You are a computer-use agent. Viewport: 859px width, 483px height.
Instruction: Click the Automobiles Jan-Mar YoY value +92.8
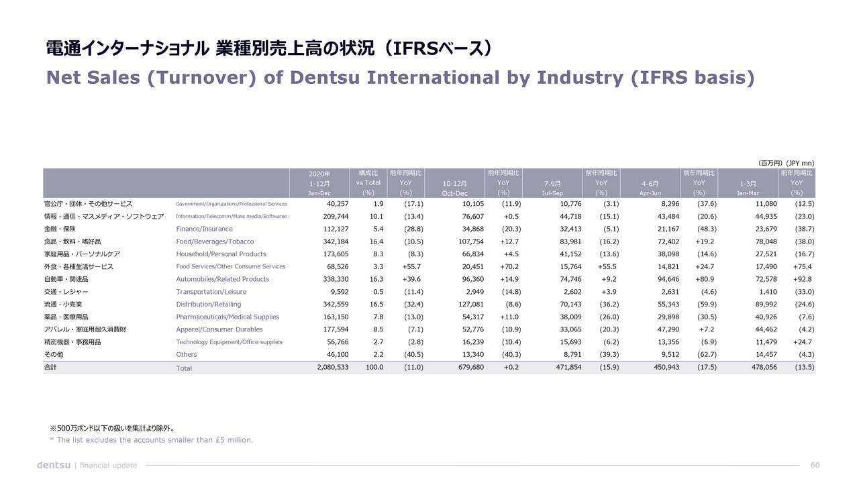803,279
